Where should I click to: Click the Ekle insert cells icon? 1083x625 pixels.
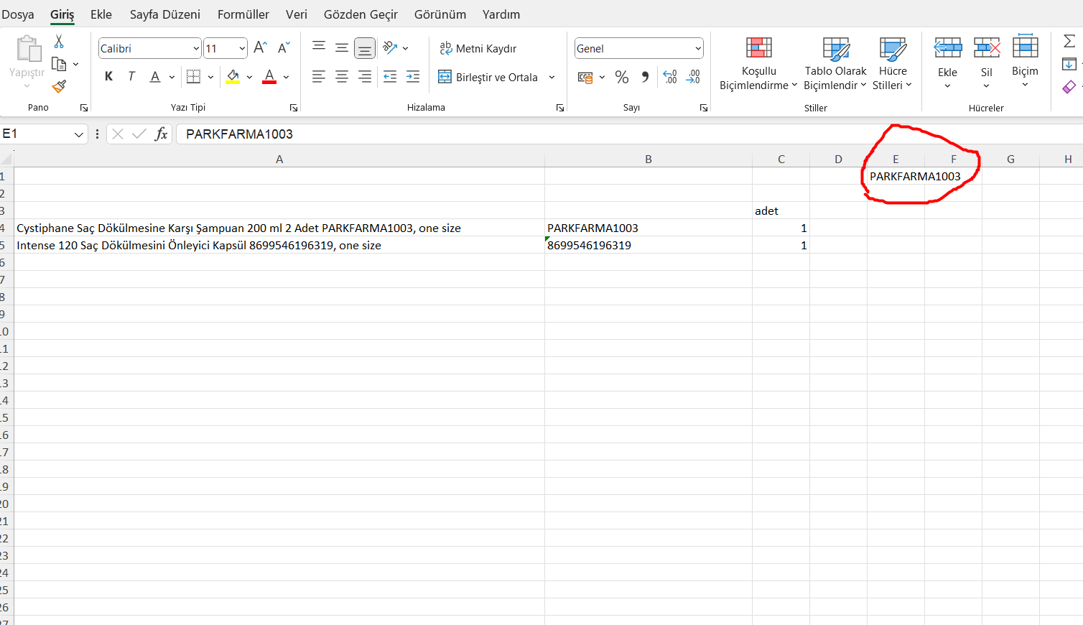[x=948, y=48]
